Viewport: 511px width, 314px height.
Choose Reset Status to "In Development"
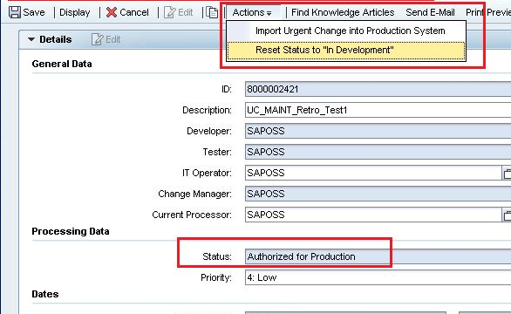pyautogui.click(x=346, y=51)
